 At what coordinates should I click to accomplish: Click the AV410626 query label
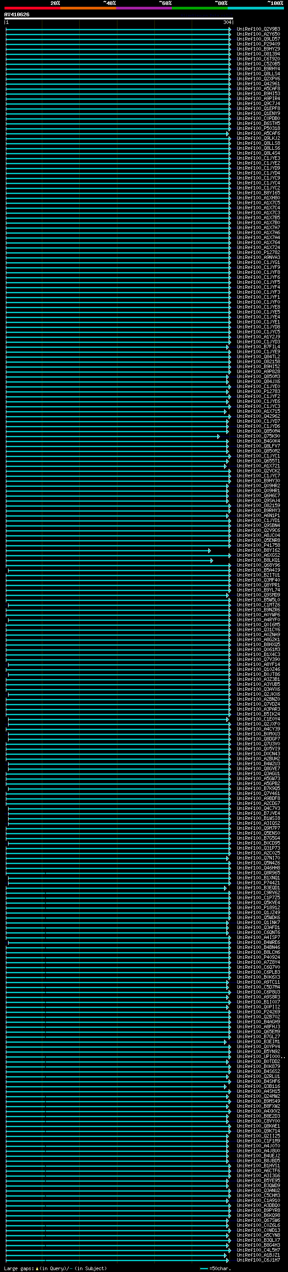coord(17,14)
